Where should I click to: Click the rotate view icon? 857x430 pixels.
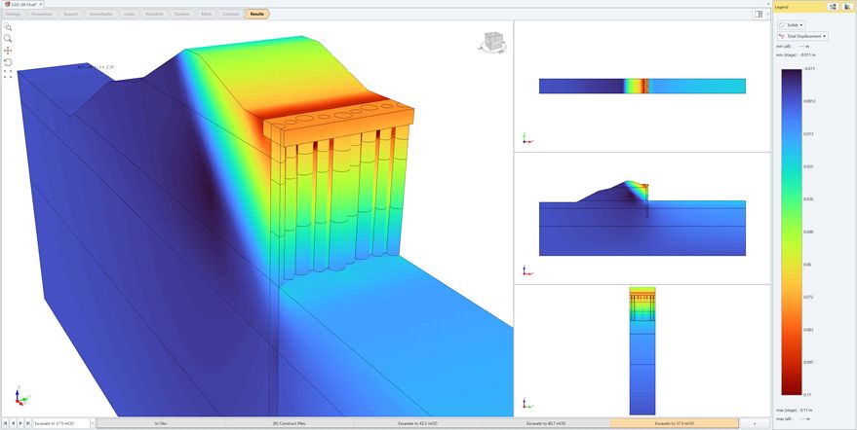(x=8, y=61)
